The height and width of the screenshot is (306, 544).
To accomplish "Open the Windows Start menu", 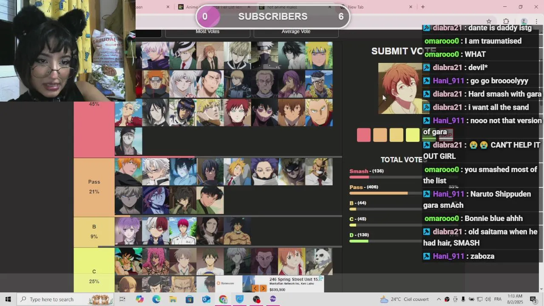I will (8, 299).
